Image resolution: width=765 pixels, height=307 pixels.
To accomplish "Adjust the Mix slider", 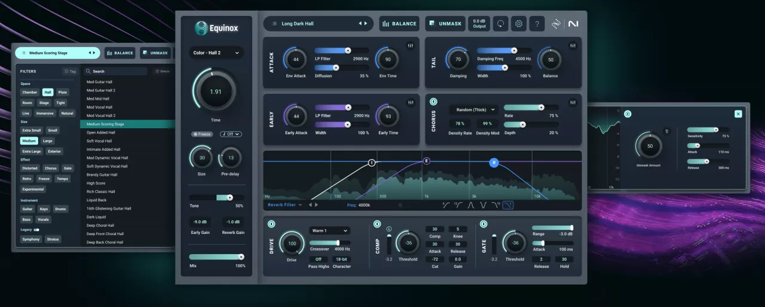I will 217,257.
